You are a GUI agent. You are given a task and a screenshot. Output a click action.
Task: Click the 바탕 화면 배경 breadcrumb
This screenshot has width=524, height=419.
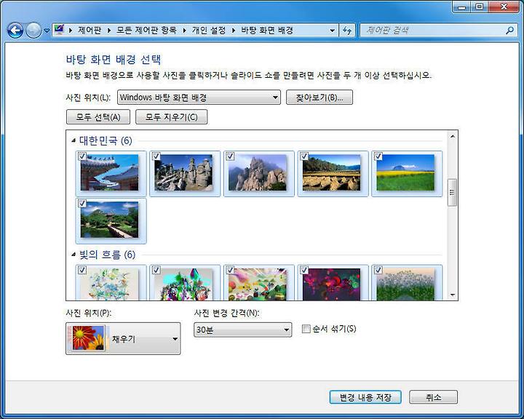pos(266,31)
